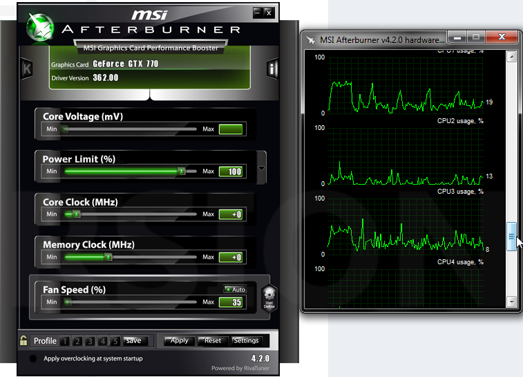Screen dimensions: 523x377
Task: Select profile slot 5
Action: [x=115, y=341]
